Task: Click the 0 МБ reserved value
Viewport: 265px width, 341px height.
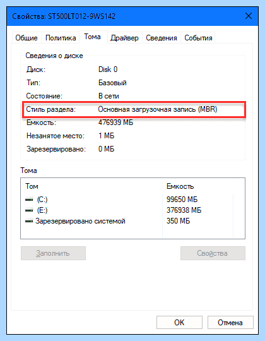Action: coord(107,149)
